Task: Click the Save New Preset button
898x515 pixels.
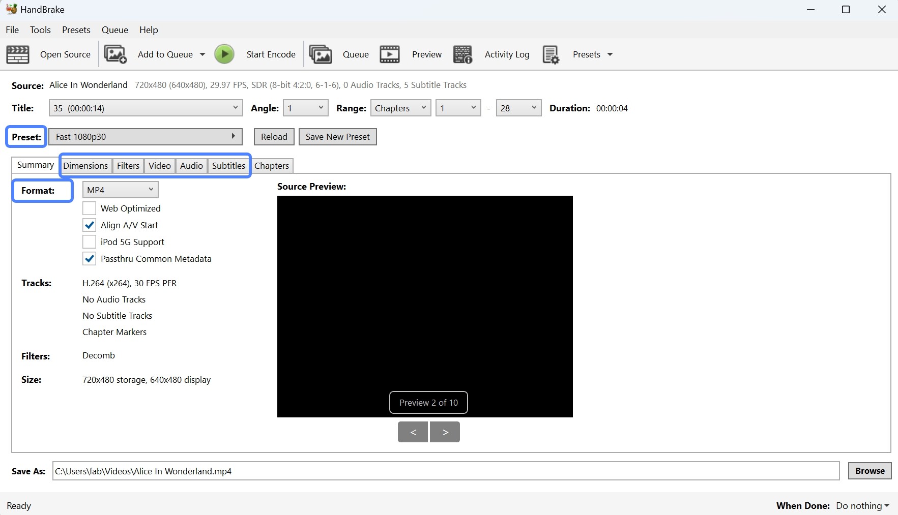Action: pos(337,136)
